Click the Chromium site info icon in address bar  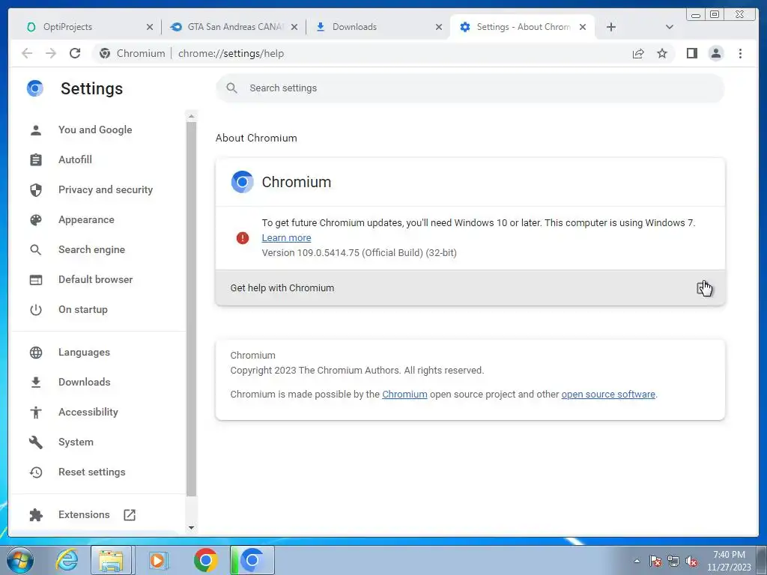coord(104,53)
